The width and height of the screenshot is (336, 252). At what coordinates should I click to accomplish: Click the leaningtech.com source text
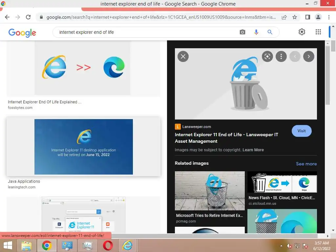pyautogui.click(x=22, y=187)
